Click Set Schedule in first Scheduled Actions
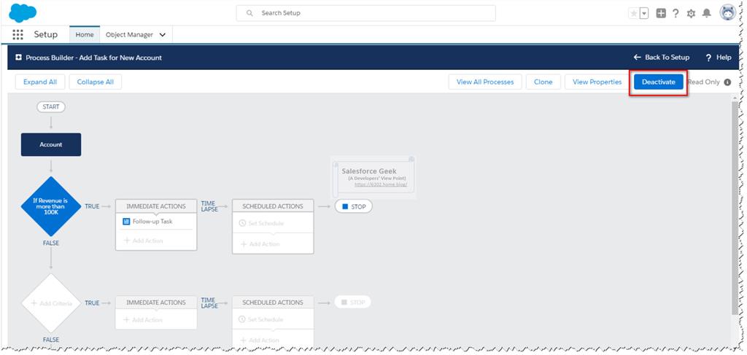 [x=261, y=223]
